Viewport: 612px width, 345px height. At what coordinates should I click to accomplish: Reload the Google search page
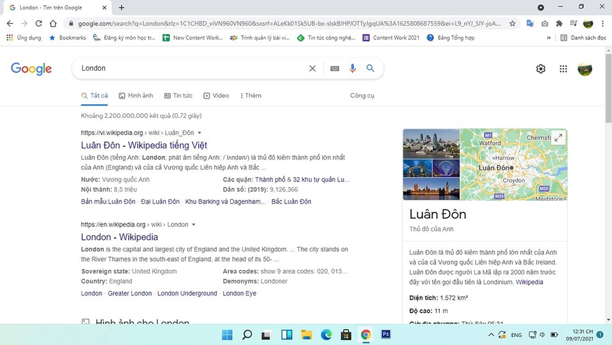point(39,24)
